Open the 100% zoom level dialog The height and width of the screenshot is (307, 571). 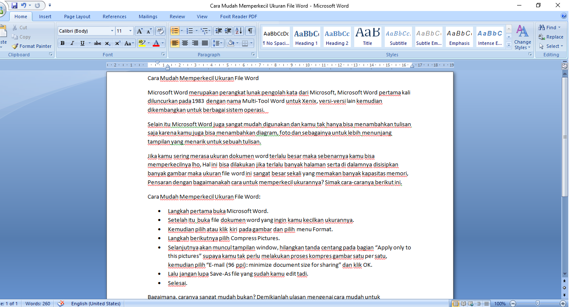click(500, 303)
